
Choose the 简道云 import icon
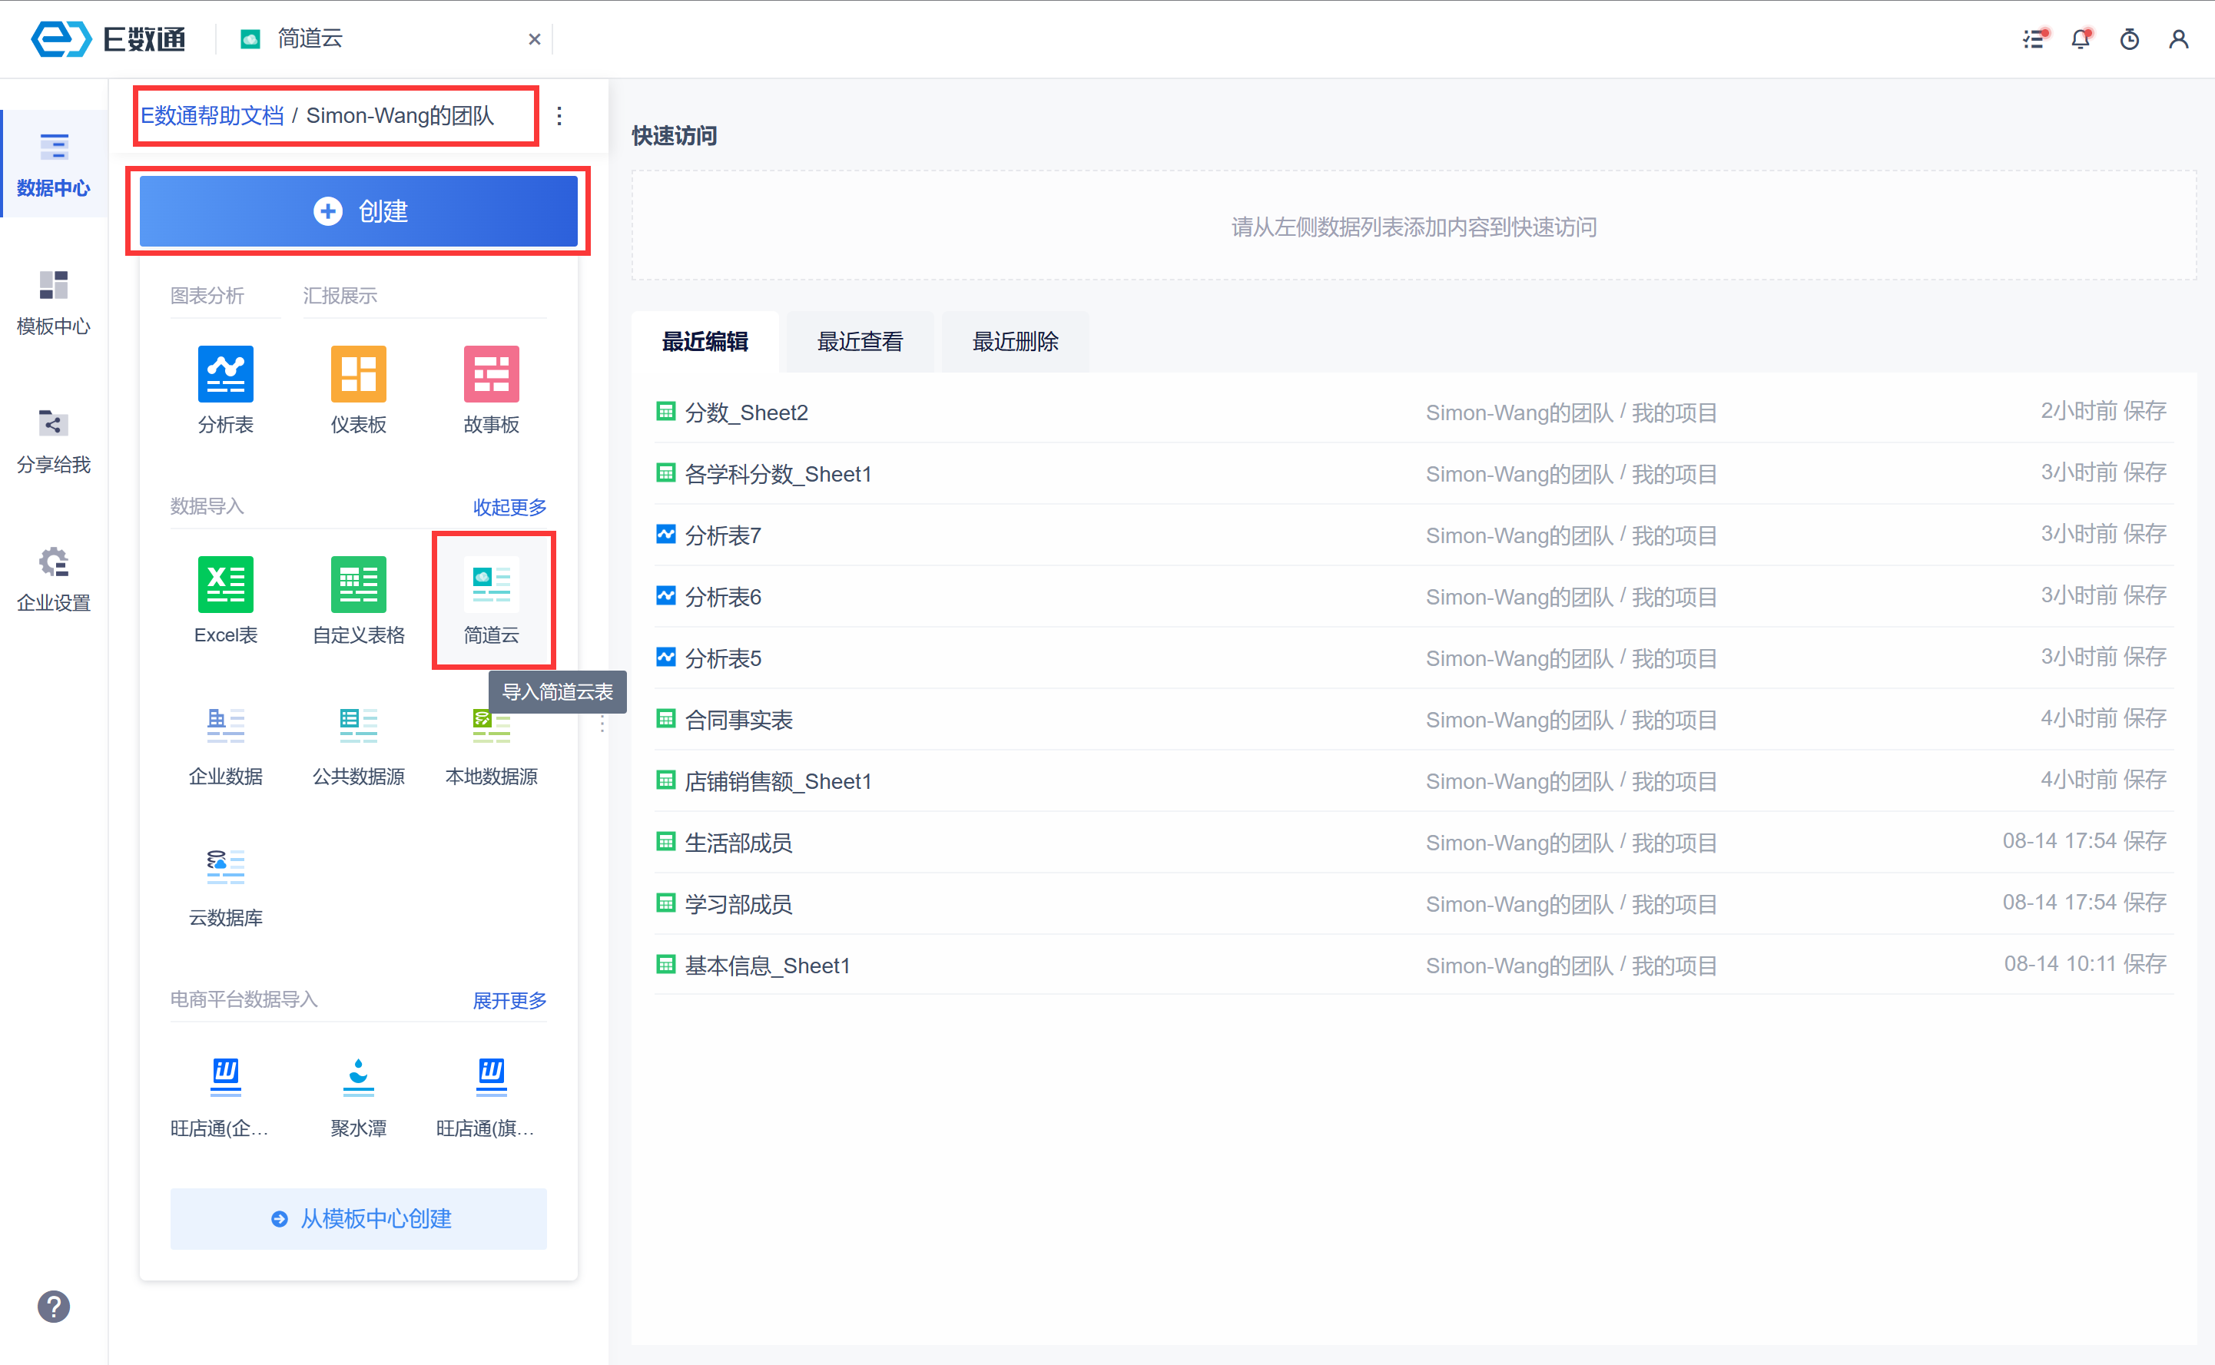coord(491,584)
